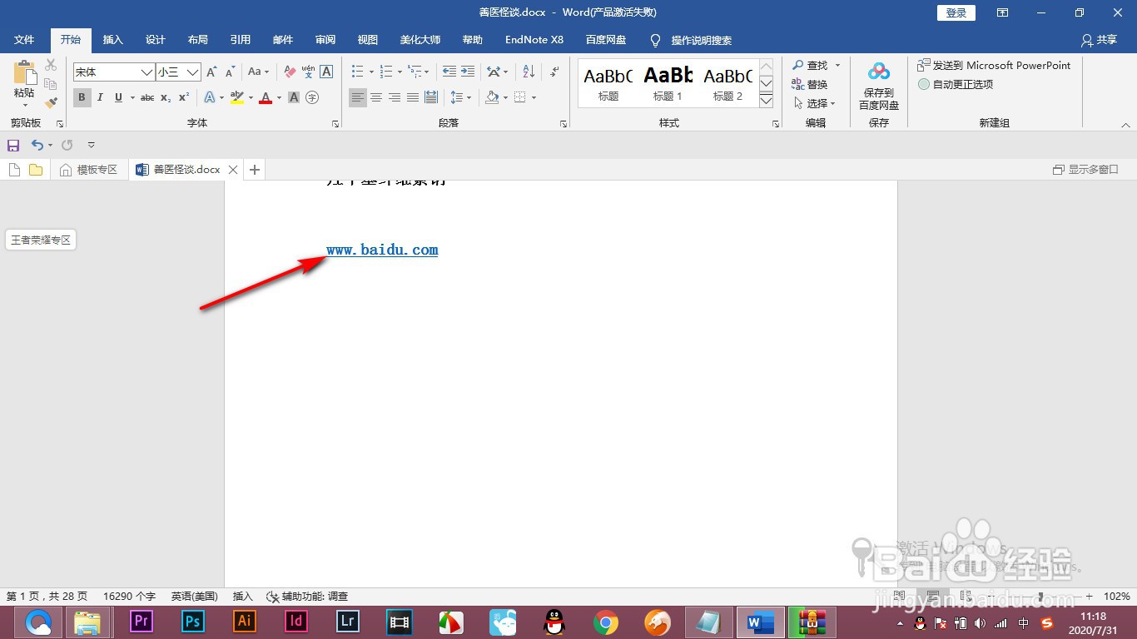This screenshot has width=1137, height=639.
Task: Increase paragraph indent
Action: (x=468, y=72)
